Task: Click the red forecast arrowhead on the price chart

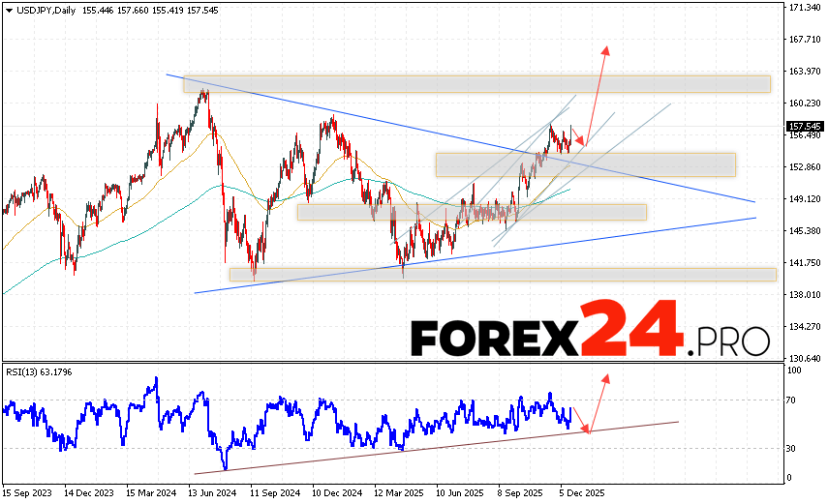Action: (x=607, y=48)
